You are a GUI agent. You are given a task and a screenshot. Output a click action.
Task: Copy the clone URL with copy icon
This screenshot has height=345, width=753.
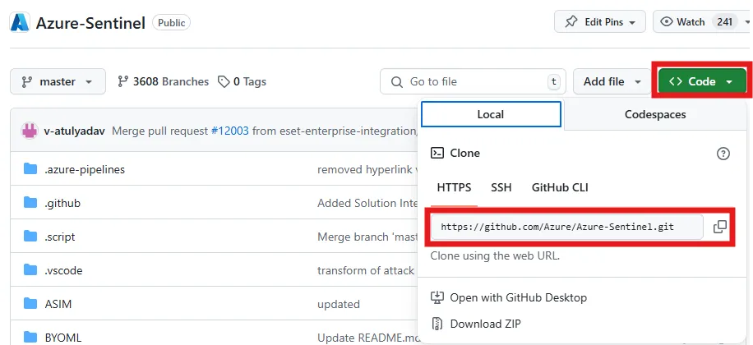click(720, 227)
